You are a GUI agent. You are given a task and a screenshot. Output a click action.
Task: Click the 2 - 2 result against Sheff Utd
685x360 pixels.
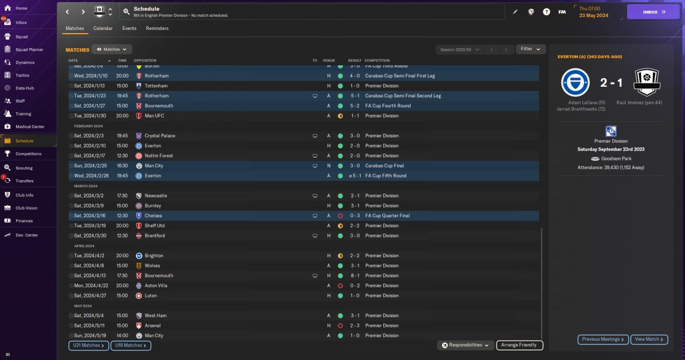click(355, 226)
